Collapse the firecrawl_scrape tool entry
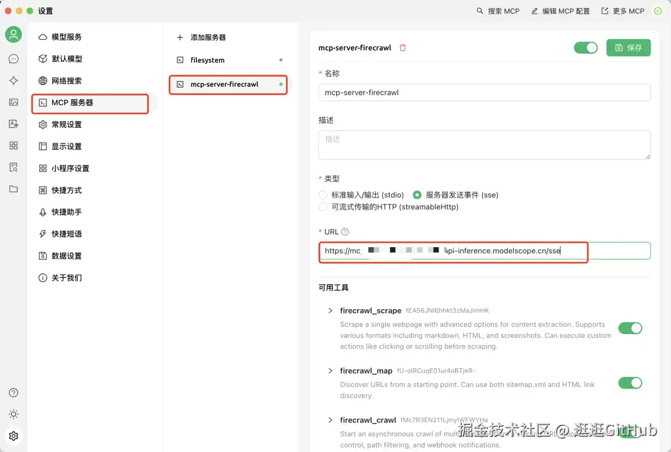Screen dimensions: 671x452 (x=330, y=310)
